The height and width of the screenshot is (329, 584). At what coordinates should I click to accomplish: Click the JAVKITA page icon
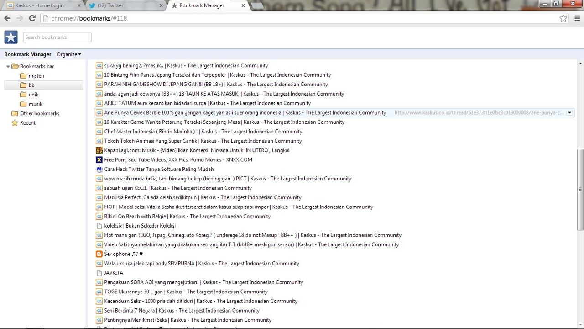pyautogui.click(x=99, y=273)
